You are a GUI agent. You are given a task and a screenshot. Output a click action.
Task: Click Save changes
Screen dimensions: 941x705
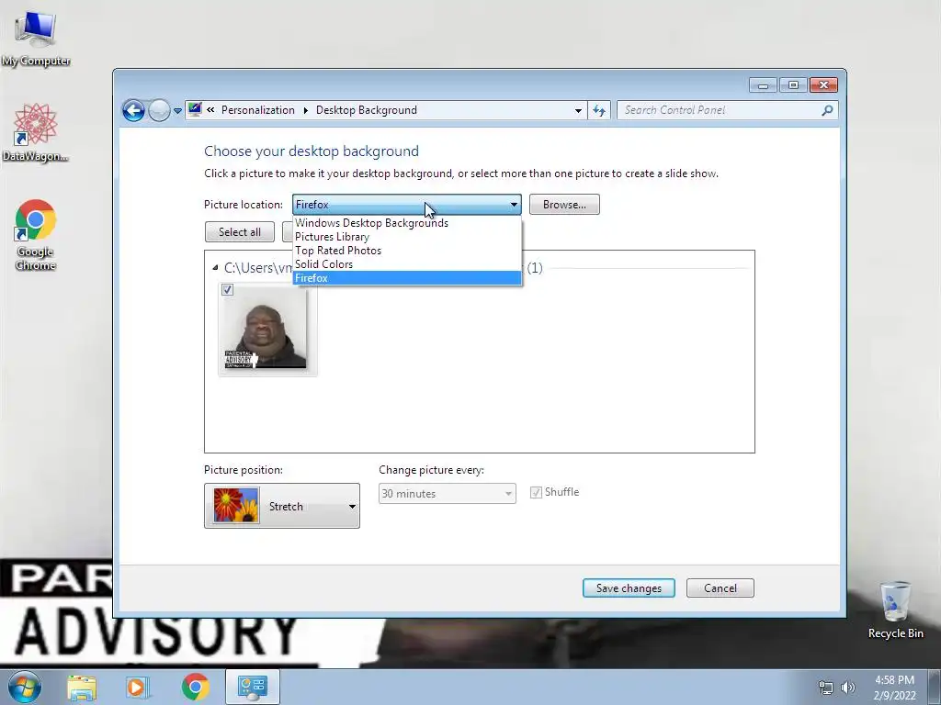tap(629, 588)
